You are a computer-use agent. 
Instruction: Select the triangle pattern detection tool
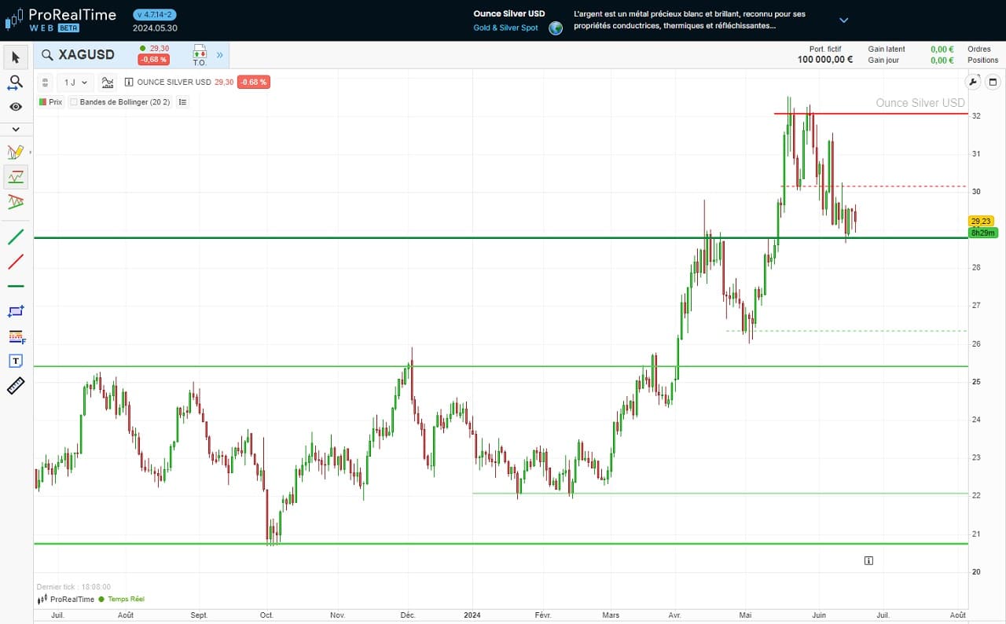16,202
